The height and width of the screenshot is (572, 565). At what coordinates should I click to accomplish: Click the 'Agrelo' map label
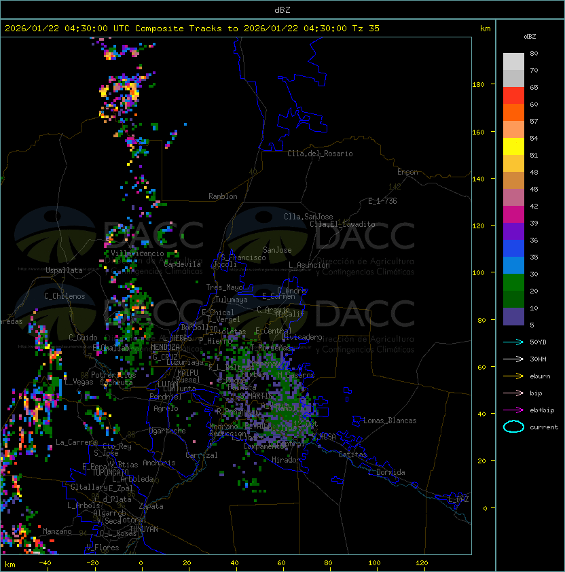(166, 408)
